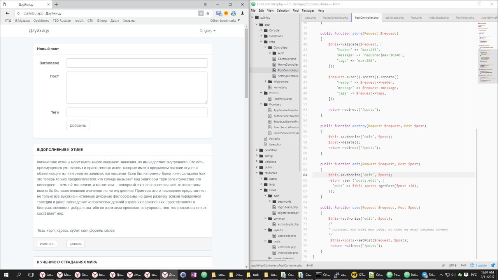Image resolution: width=498 pixels, height=280 pixels.
Task: Open Atom's File menu
Action: [x=253, y=10]
